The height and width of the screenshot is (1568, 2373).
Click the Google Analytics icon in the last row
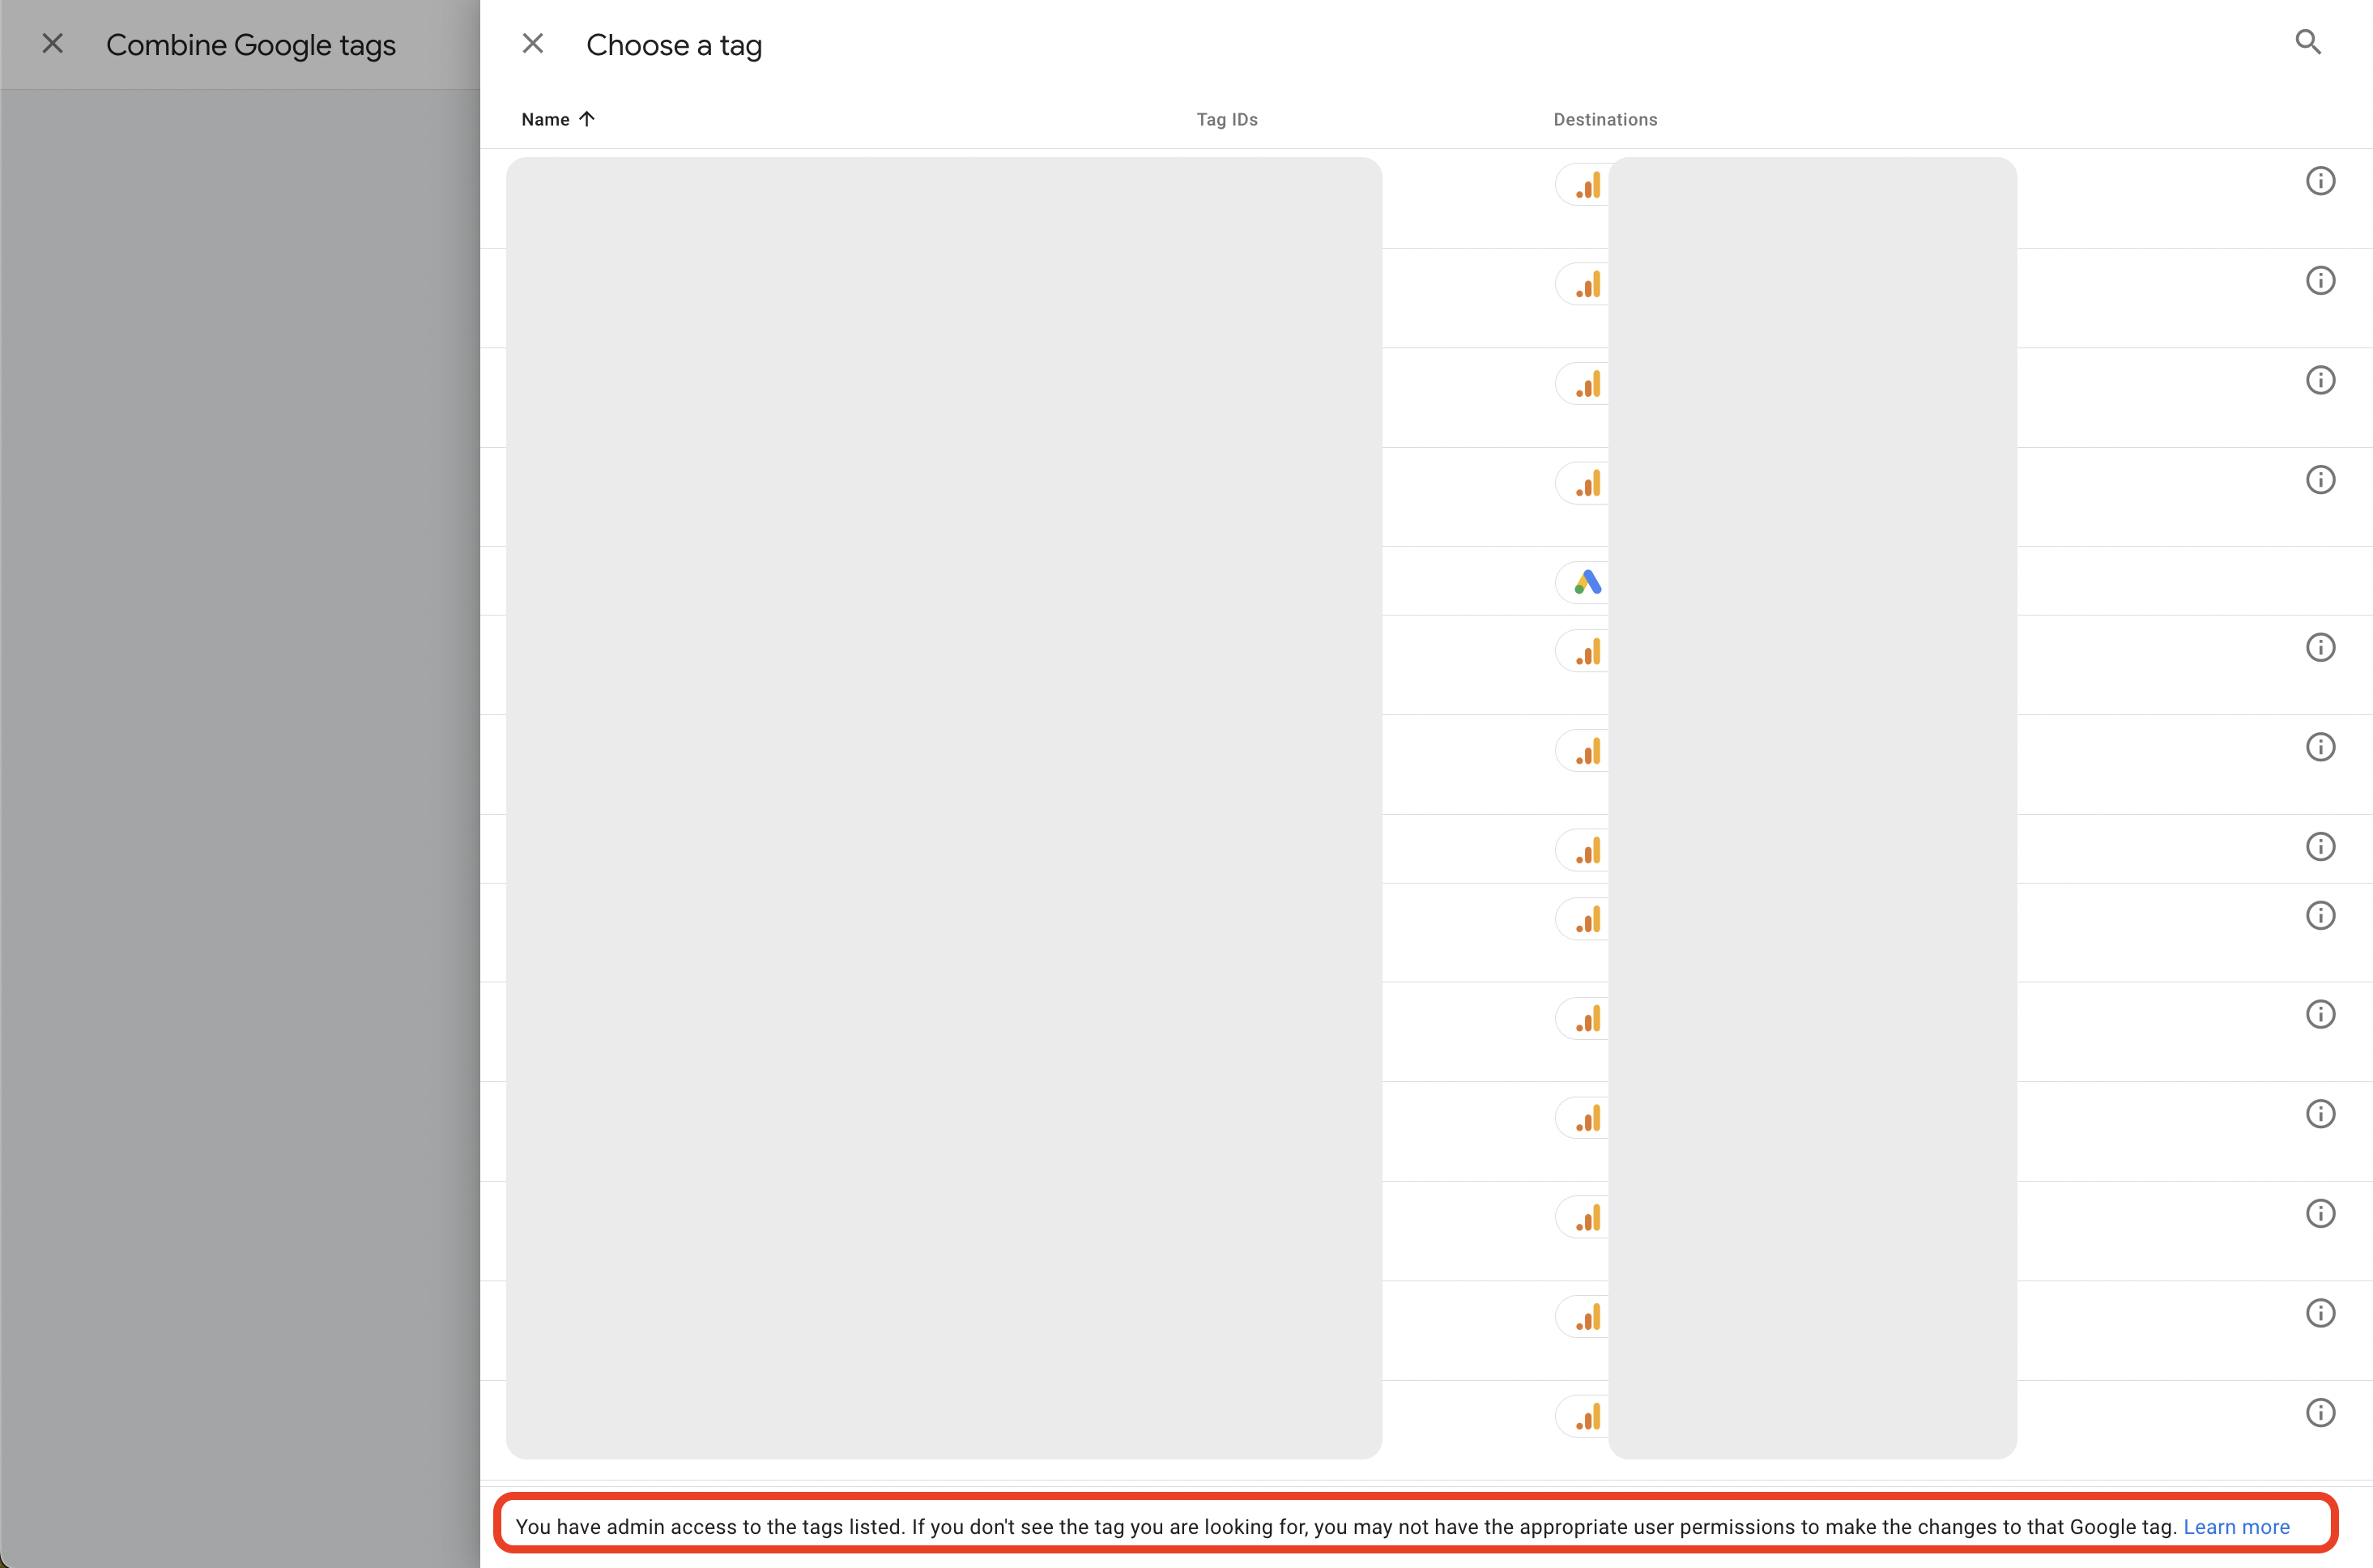tap(1587, 1416)
